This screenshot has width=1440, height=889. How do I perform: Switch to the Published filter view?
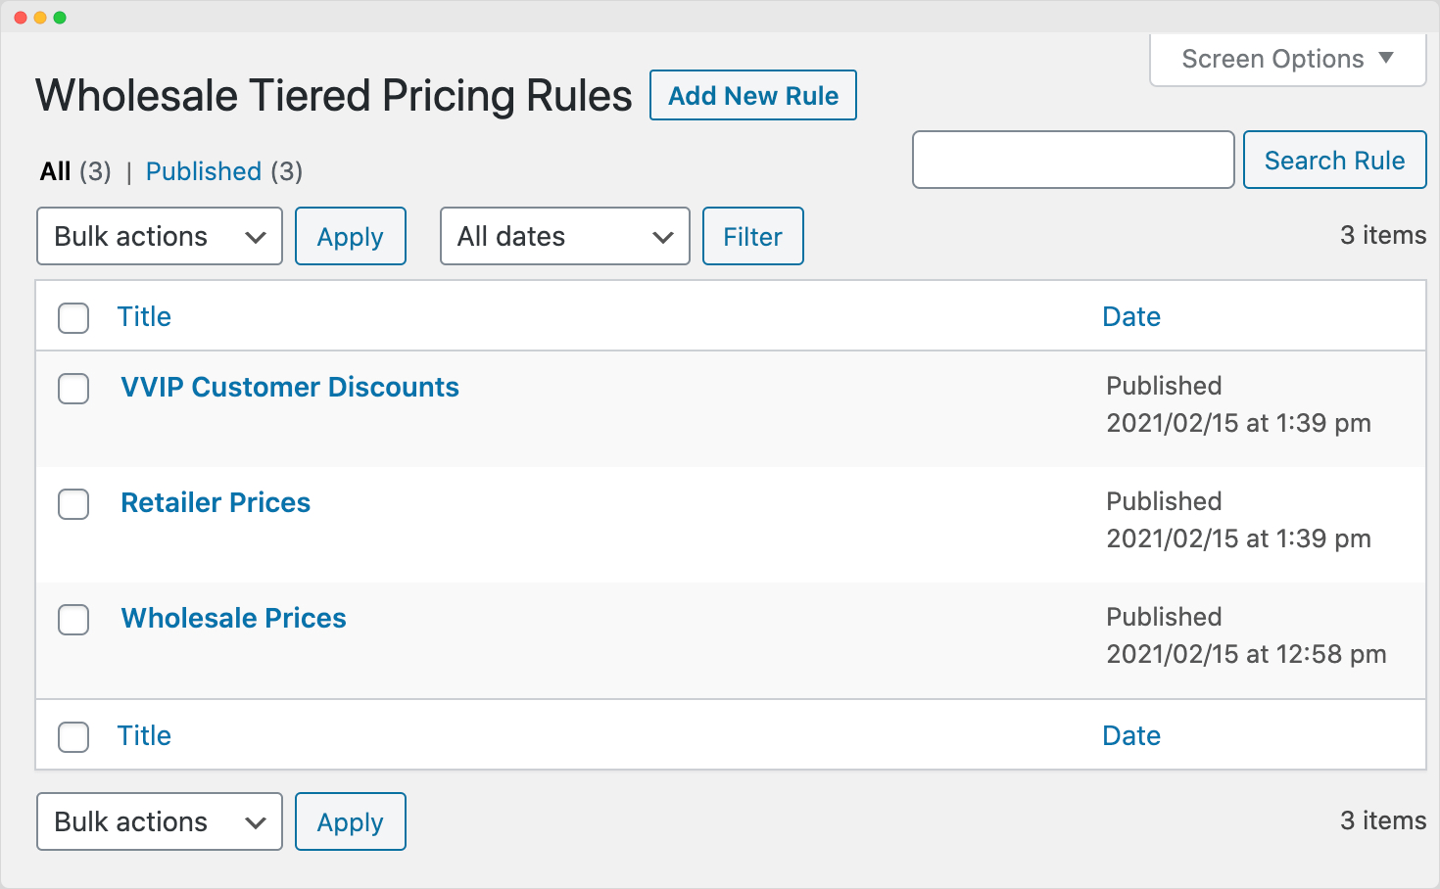203,171
